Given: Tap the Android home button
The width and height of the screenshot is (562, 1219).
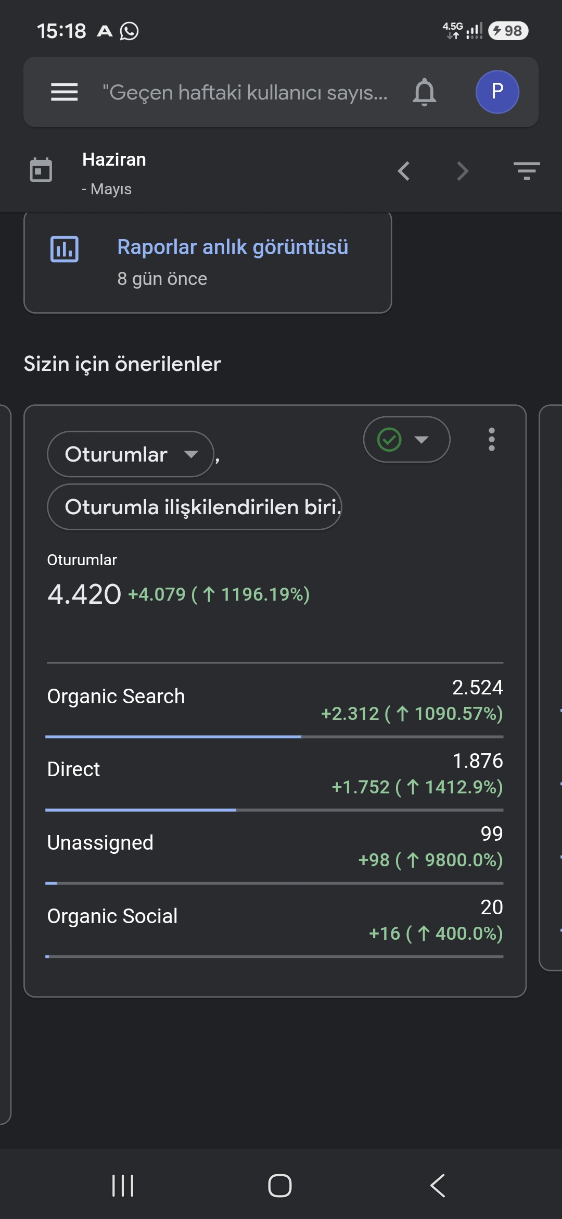Looking at the screenshot, I should click(280, 1186).
